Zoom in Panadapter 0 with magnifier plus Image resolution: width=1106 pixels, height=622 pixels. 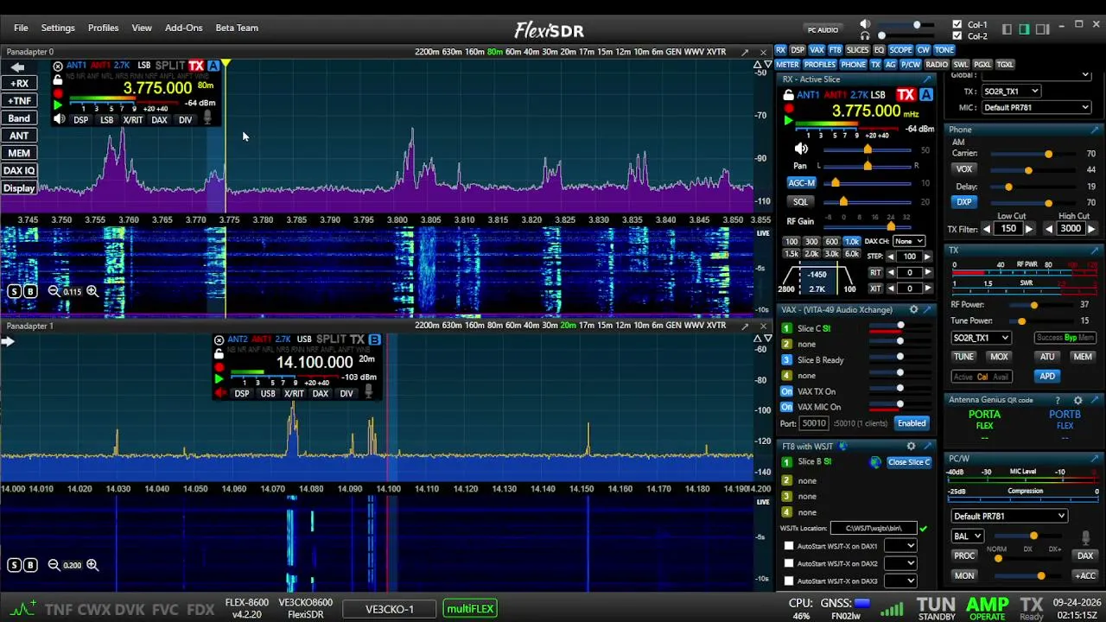click(92, 291)
